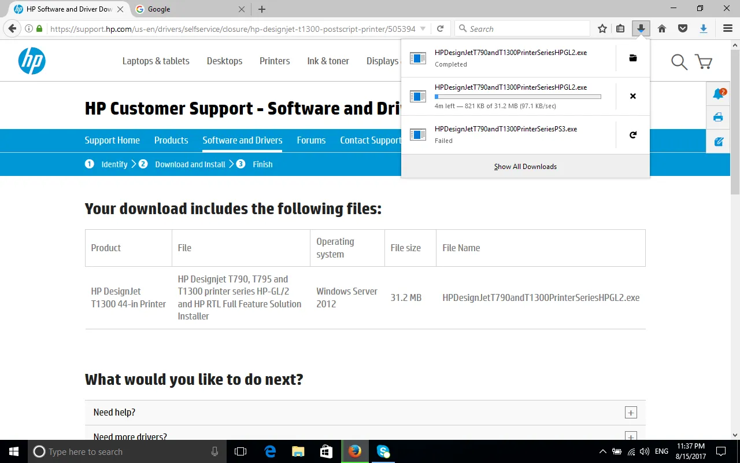The height and width of the screenshot is (463, 740).
Task: Retry the failed PS3.exe download
Action: pos(633,135)
